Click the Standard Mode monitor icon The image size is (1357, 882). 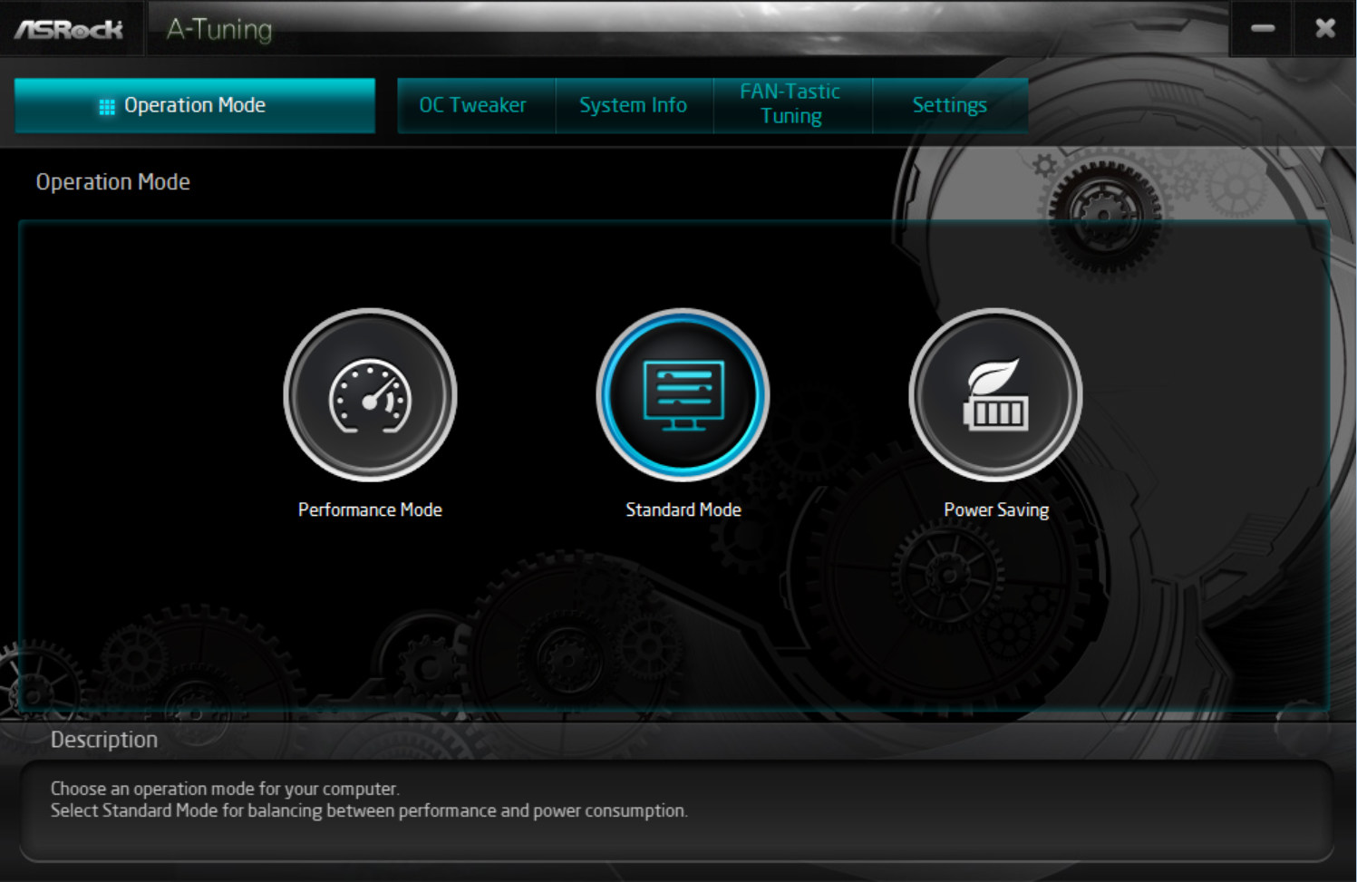(683, 394)
